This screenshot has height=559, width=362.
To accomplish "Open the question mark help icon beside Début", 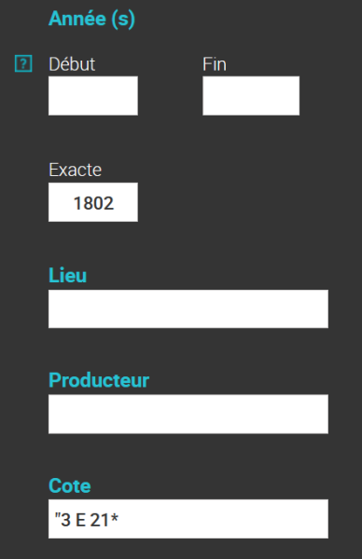I will coord(23,63).
